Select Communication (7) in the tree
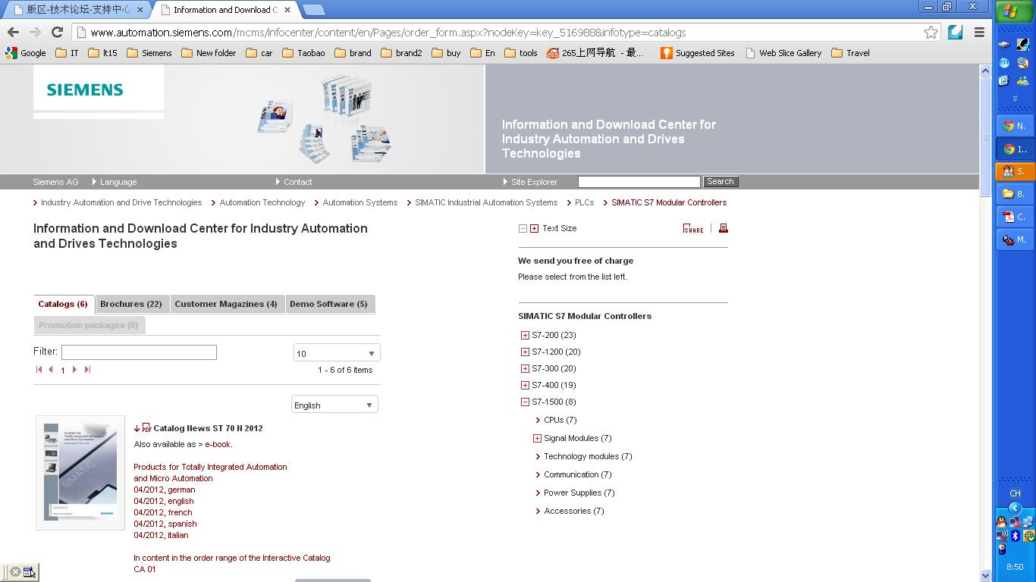This screenshot has height=582, width=1036. pos(578,474)
